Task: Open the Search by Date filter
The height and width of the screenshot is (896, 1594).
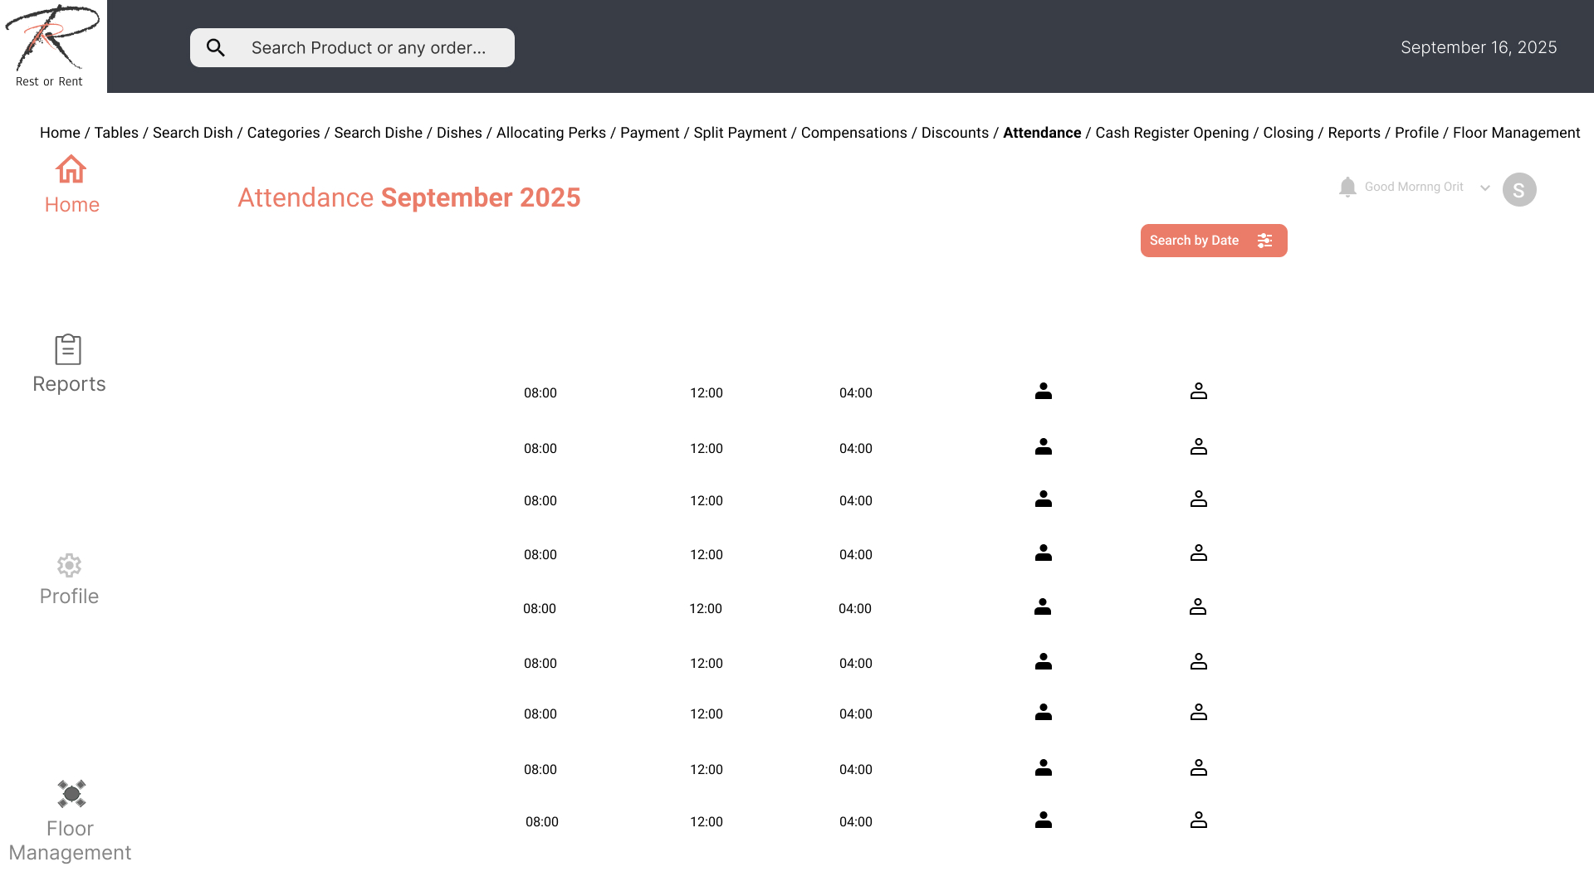Action: pyautogui.click(x=1195, y=241)
